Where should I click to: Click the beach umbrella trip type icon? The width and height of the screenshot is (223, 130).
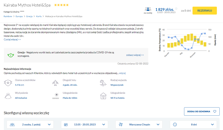coord(103,83)
